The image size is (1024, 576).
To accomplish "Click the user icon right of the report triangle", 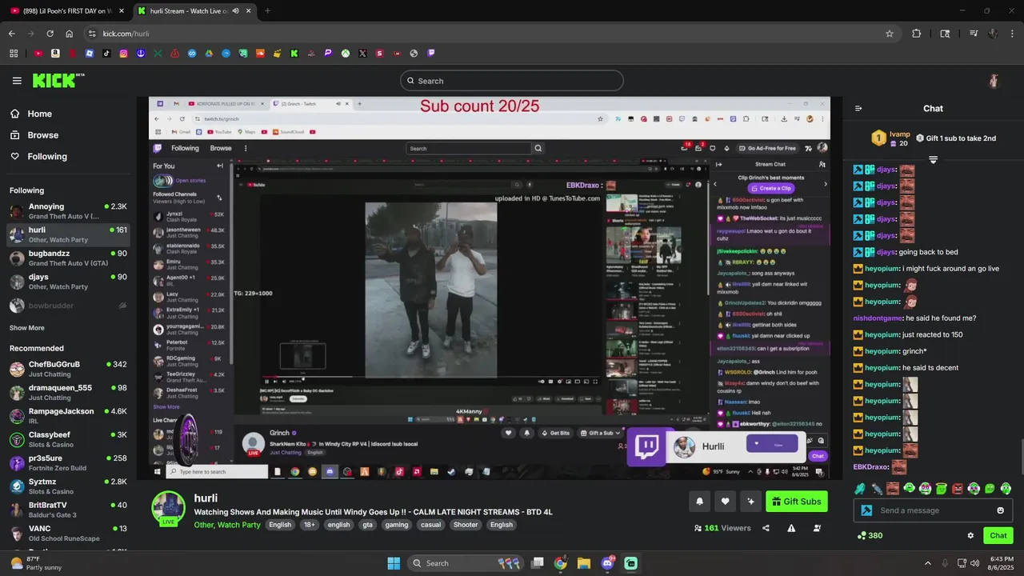I will pyautogui.click(x=817, y=528).
